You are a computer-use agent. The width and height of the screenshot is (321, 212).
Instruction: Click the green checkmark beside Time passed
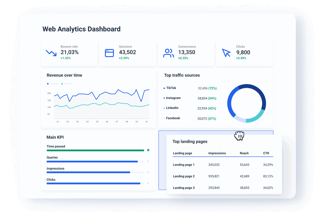coord(148,150)
